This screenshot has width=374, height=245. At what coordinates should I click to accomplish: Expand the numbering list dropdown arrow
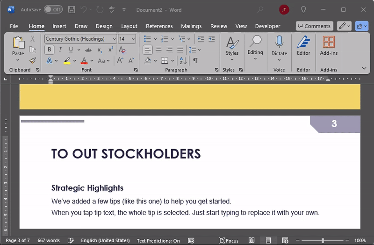pos(173,39)
